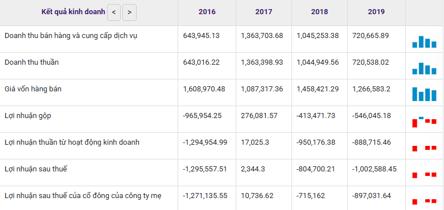This screenshot has width=444, height=210.
Task: Select row label Giá vốn hàng bán
Action: 33,89
